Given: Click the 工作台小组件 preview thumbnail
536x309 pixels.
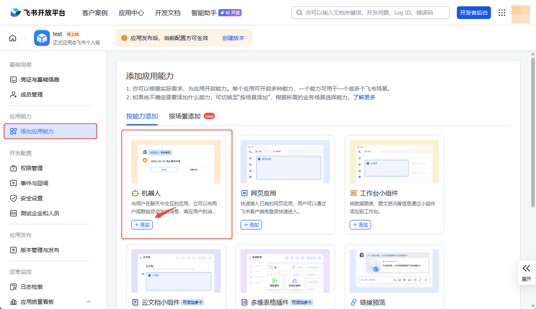Looking at the screenshot, I should (394, 162).
